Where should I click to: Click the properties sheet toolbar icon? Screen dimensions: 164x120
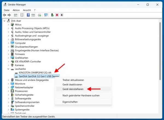22,15
